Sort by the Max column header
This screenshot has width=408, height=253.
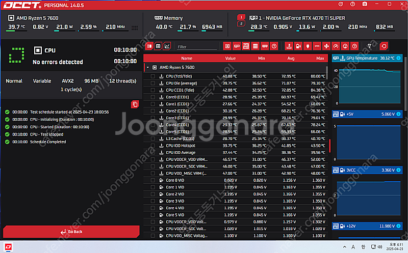point(320,59)
